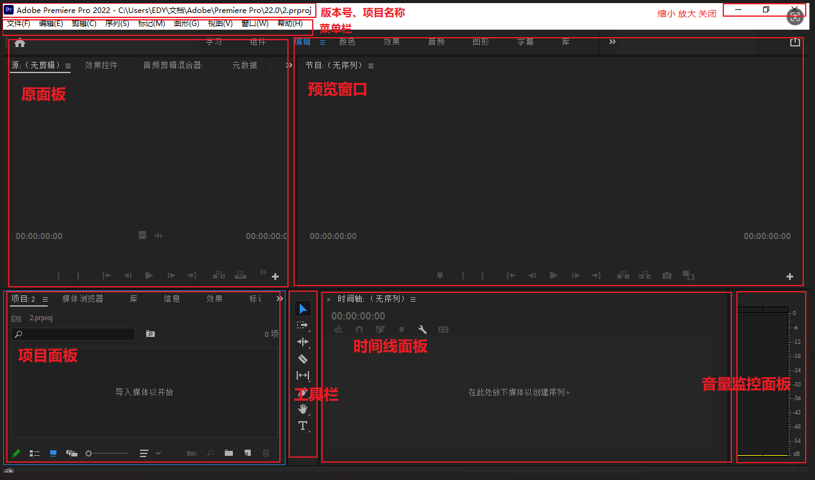Switch project panel to icon view
Image resolution: width=815 pixels, height=480 pixels.
(x=53, y=453)
